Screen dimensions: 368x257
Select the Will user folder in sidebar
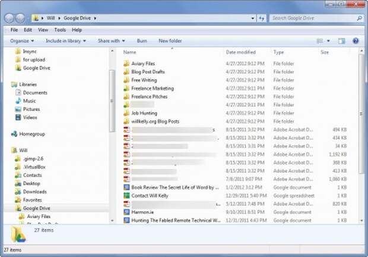click(x=23, y=150)
